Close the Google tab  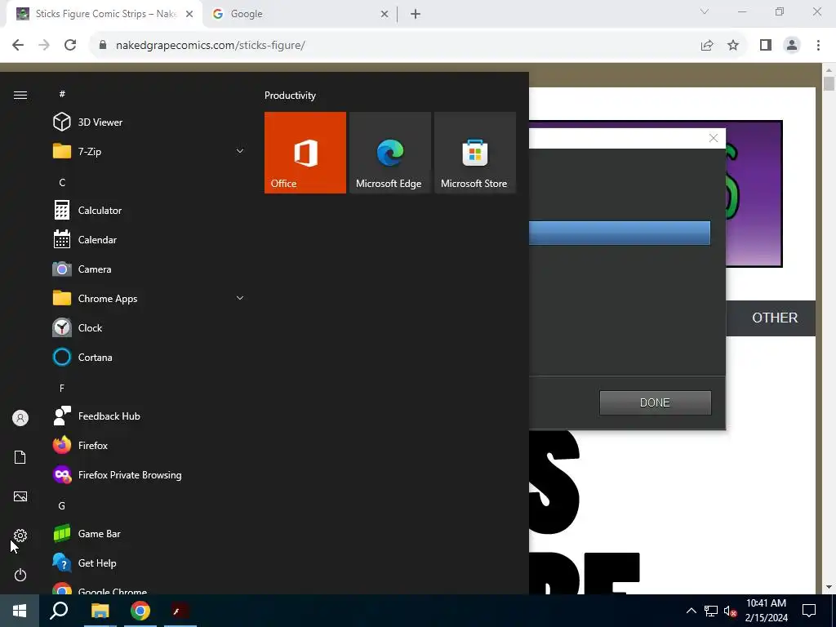pyautogui.click(x=385, y=14)
